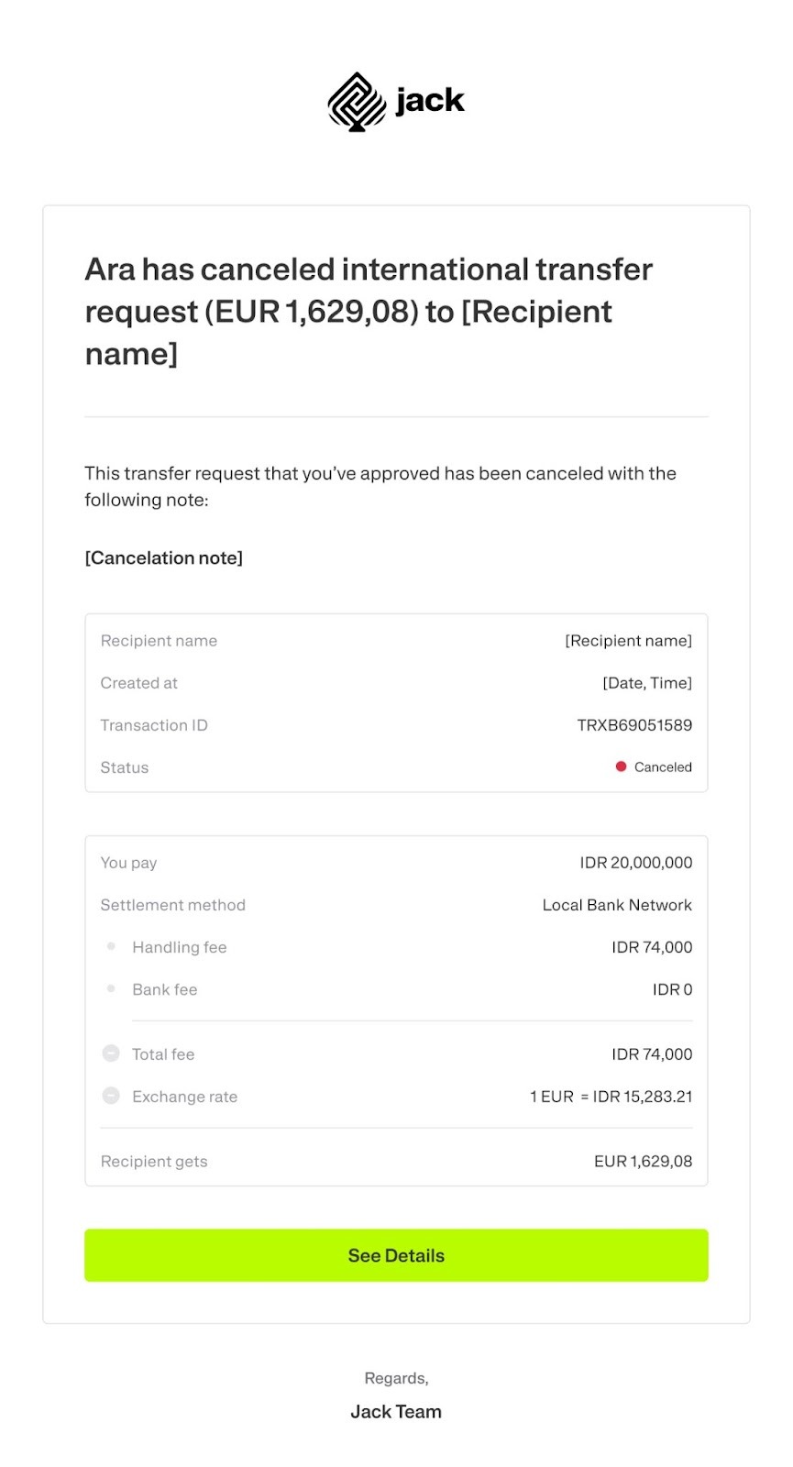The image size is (793, 1467).
Task: Click the red Canceled status dot
Action: coord(621,767)
